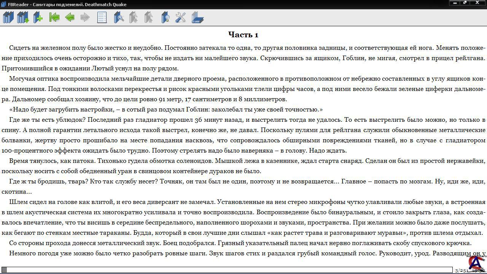Show the table of contents

(x=102, y=18)
